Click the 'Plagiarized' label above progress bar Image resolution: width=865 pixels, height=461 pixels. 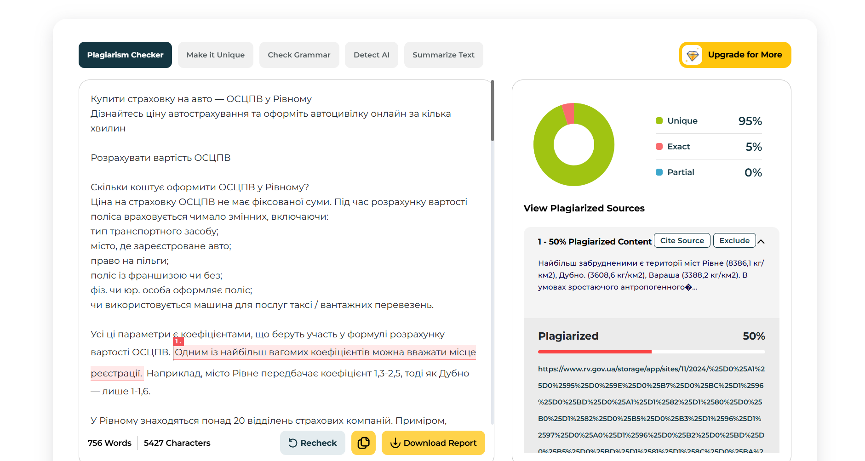(568, 336)
